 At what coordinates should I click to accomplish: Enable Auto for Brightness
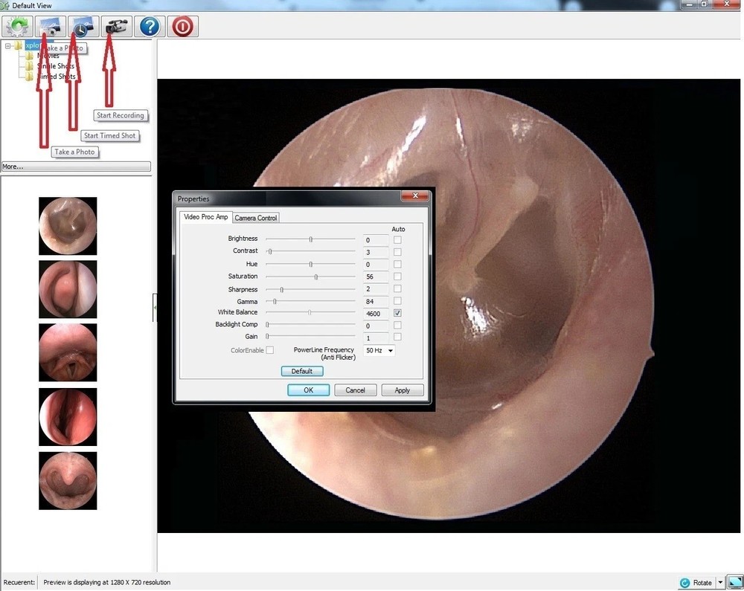(397, 239)
